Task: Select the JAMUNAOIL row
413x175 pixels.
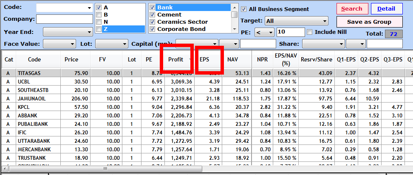Action: coord(206,99)
